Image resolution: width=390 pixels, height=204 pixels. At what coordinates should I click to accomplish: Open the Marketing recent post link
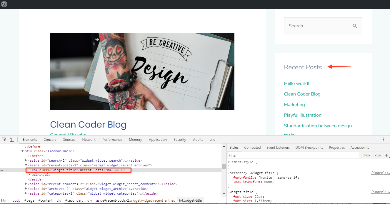[294, 105]
